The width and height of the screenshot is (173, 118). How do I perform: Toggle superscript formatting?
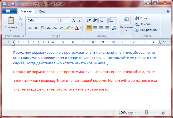(61, 28)
